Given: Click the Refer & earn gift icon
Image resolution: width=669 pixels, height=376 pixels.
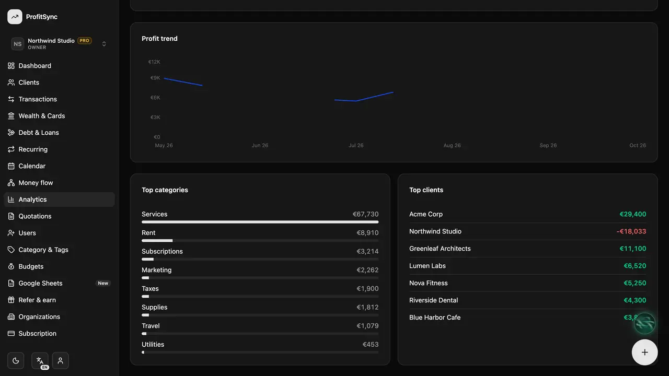Looking at the screenshot, I should tap(11, 300).
